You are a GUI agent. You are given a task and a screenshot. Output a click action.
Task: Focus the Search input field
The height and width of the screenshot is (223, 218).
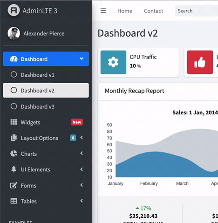coord(197,11)
